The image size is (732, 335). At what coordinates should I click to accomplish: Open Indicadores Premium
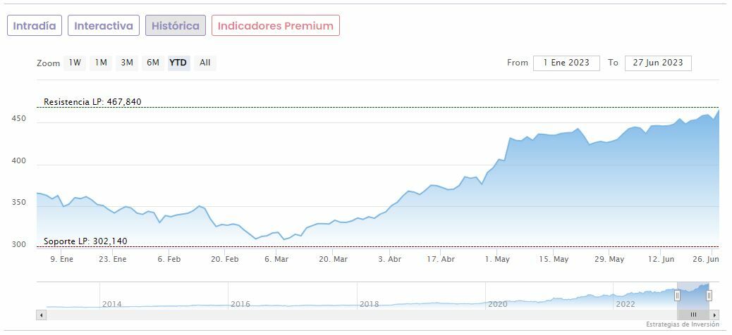point(276,25)
